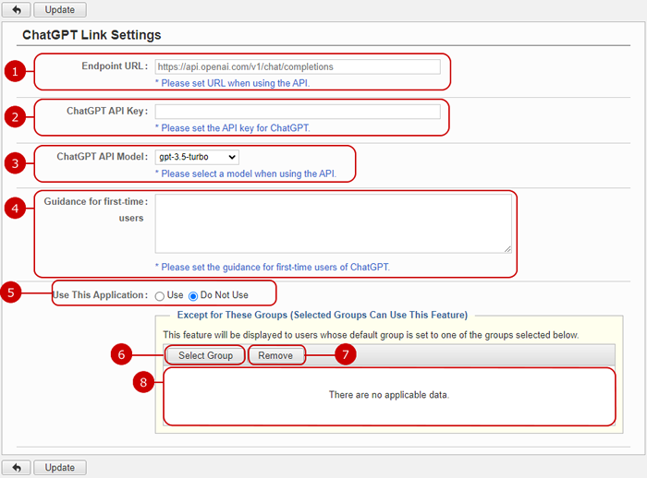Image resolution: width=647 pixels, height=478 pixels.
Task: Click the red number 1 marker
Action: coord(15,71)
